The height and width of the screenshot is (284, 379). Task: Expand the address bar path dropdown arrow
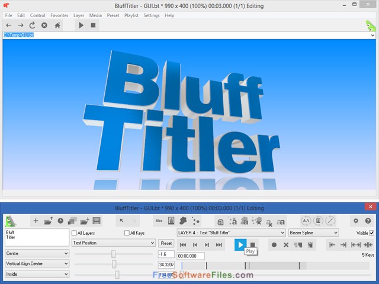click(372, 35)
